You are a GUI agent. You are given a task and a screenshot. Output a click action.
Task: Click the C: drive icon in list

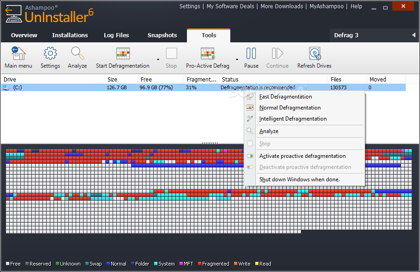point(6,87)
